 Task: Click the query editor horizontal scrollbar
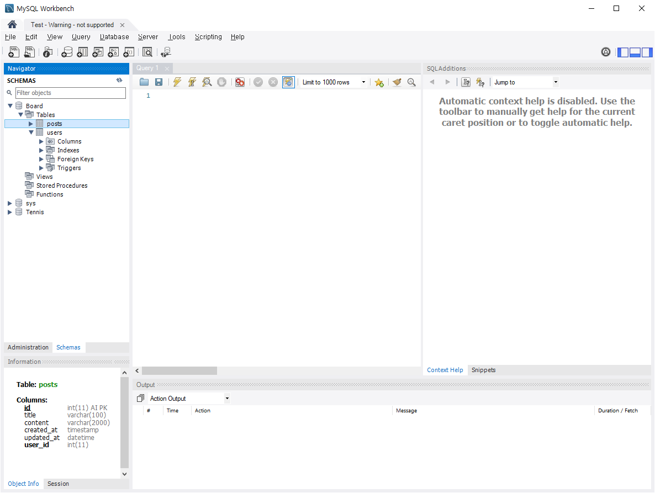179,370
